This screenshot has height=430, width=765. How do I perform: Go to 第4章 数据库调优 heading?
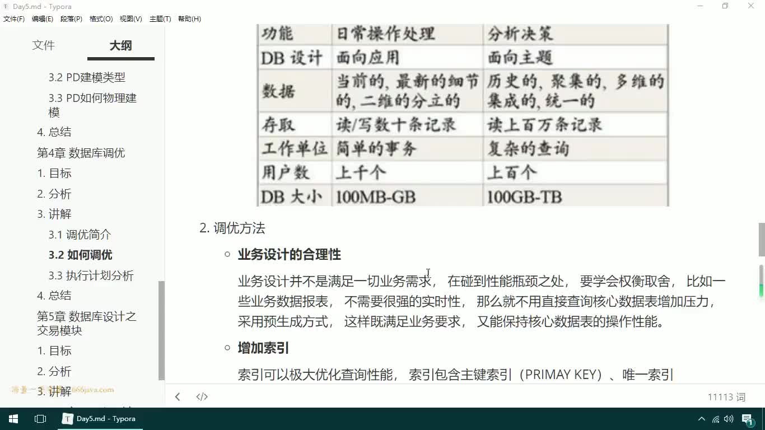pyautogui.click(x=81, y=152)
